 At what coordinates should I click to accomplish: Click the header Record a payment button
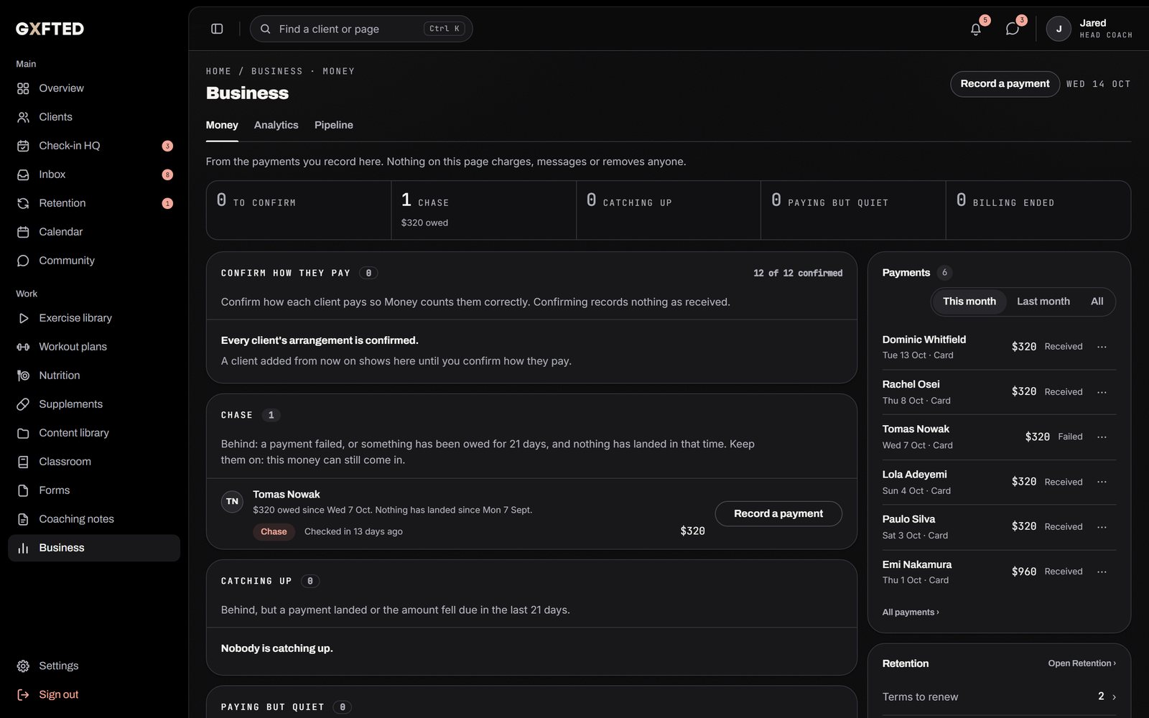coord(1005,84)
